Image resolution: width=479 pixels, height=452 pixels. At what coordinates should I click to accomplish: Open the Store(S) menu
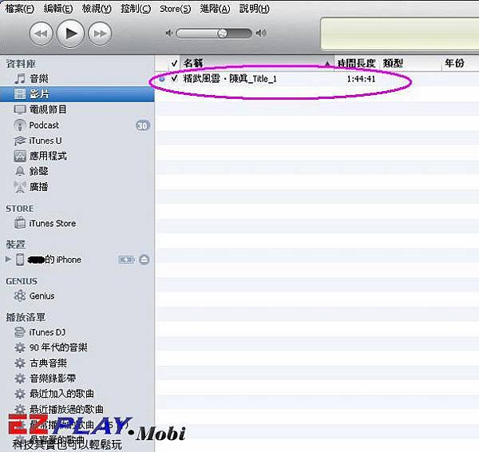175,9
